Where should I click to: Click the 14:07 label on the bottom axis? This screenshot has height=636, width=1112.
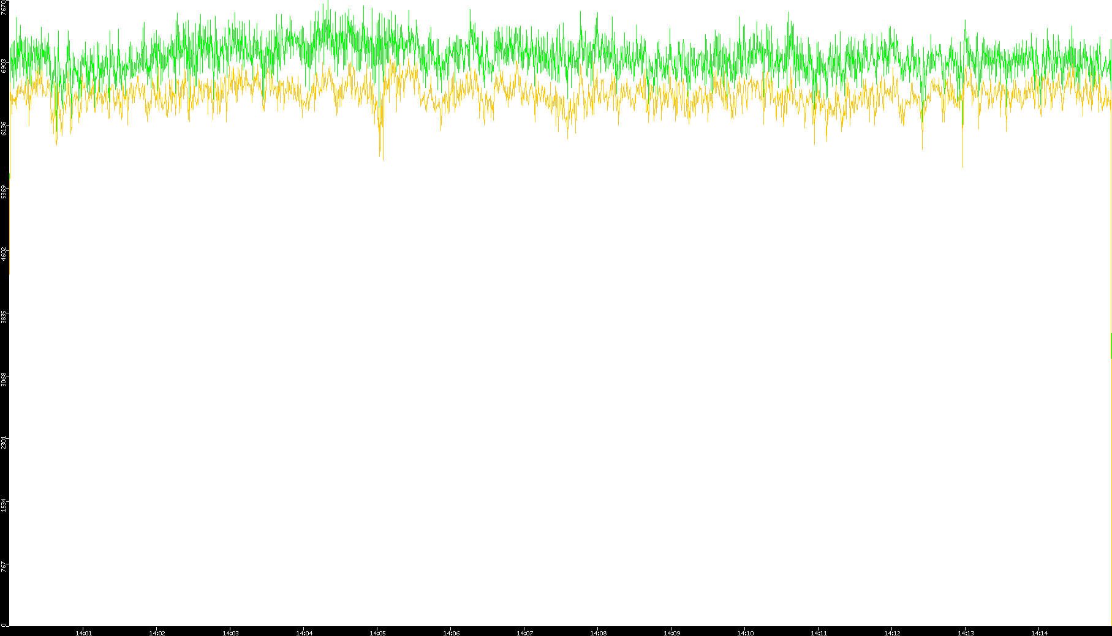pos(524,633)
